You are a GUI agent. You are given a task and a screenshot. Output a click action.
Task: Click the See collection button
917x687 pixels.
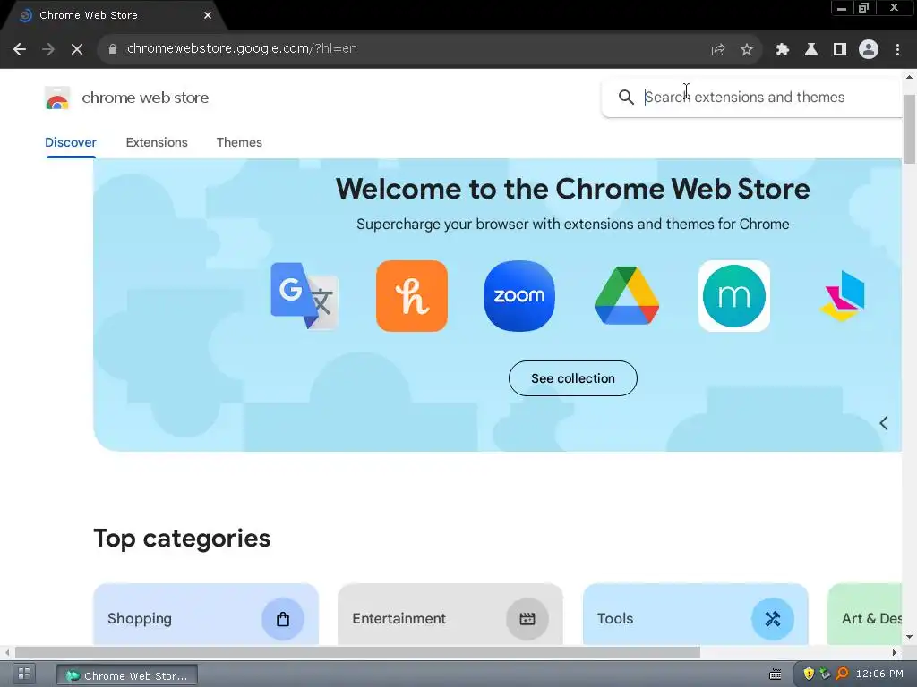(572, 378)
